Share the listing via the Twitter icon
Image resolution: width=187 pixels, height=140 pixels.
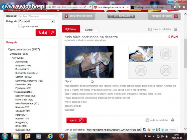point(162,130)
